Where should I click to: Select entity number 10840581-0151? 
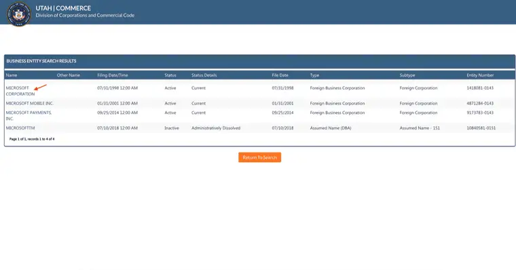[x=481, y=128]
